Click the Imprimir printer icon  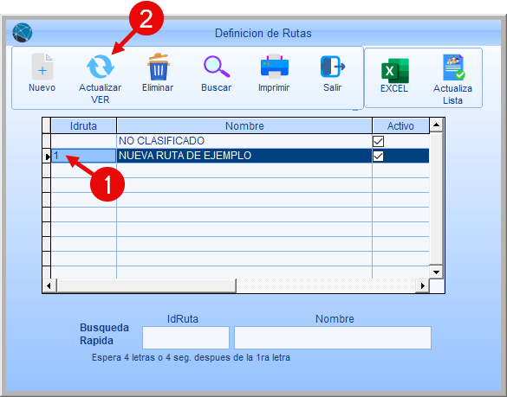pos(274,67)
